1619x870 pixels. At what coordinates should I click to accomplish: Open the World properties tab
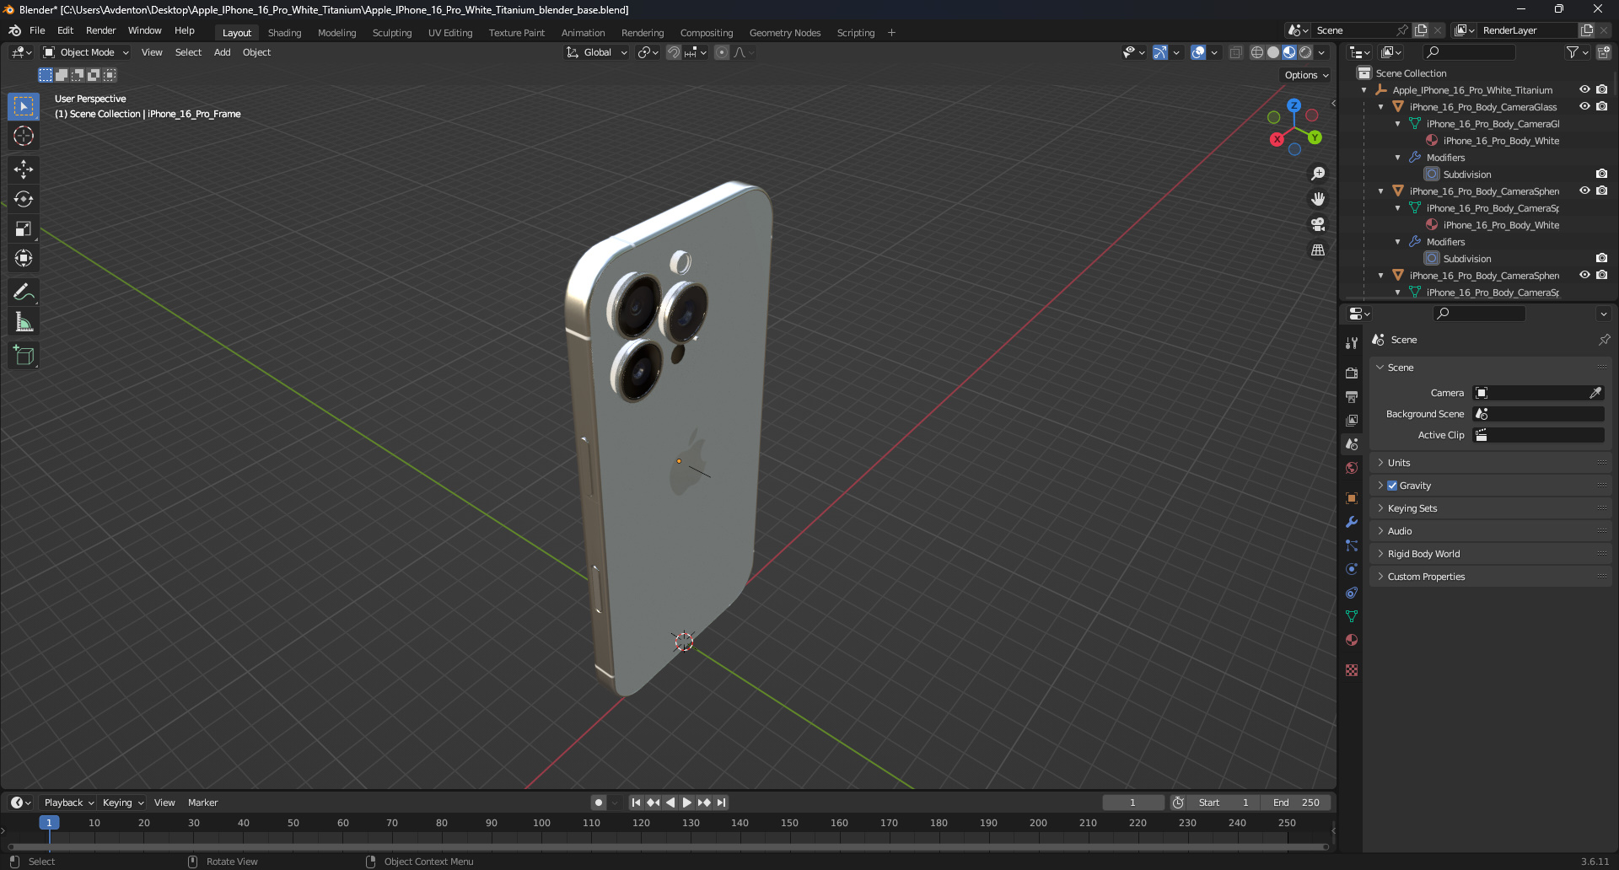1352,468
